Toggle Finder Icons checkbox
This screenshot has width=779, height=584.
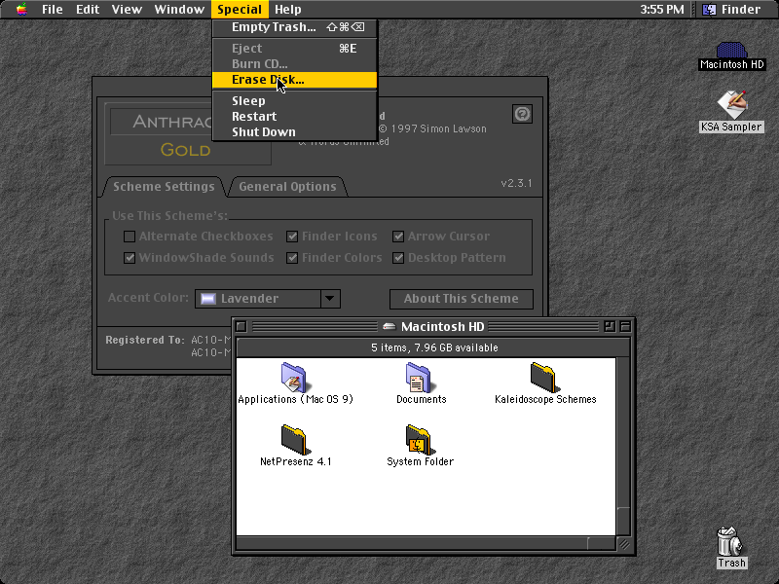[x=292, y=237]
